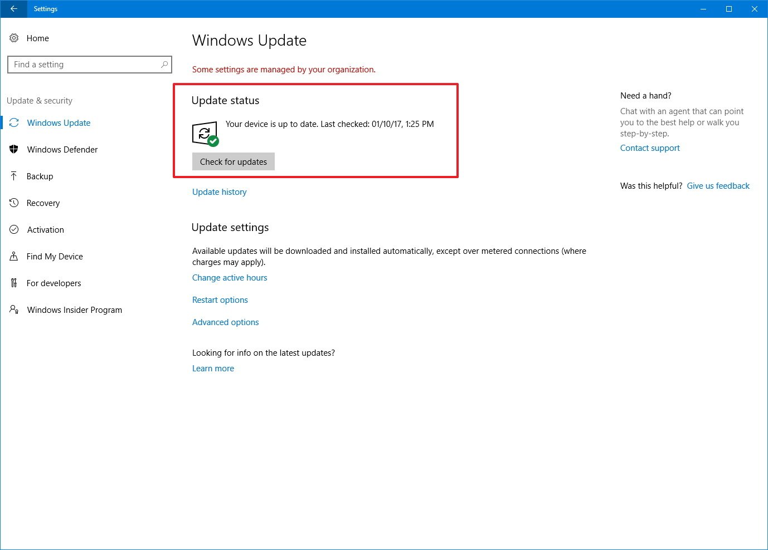Viewport: 768px width, 550px height.
Task: Click the Recovery clock icon
Action: tap(14, 203)
